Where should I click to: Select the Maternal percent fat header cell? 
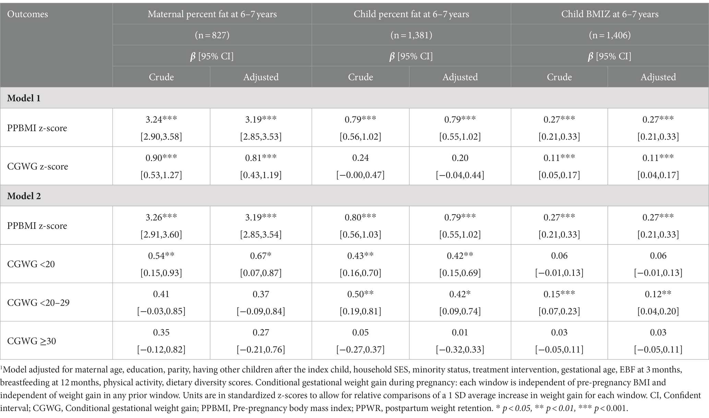(x=212, y=14)
